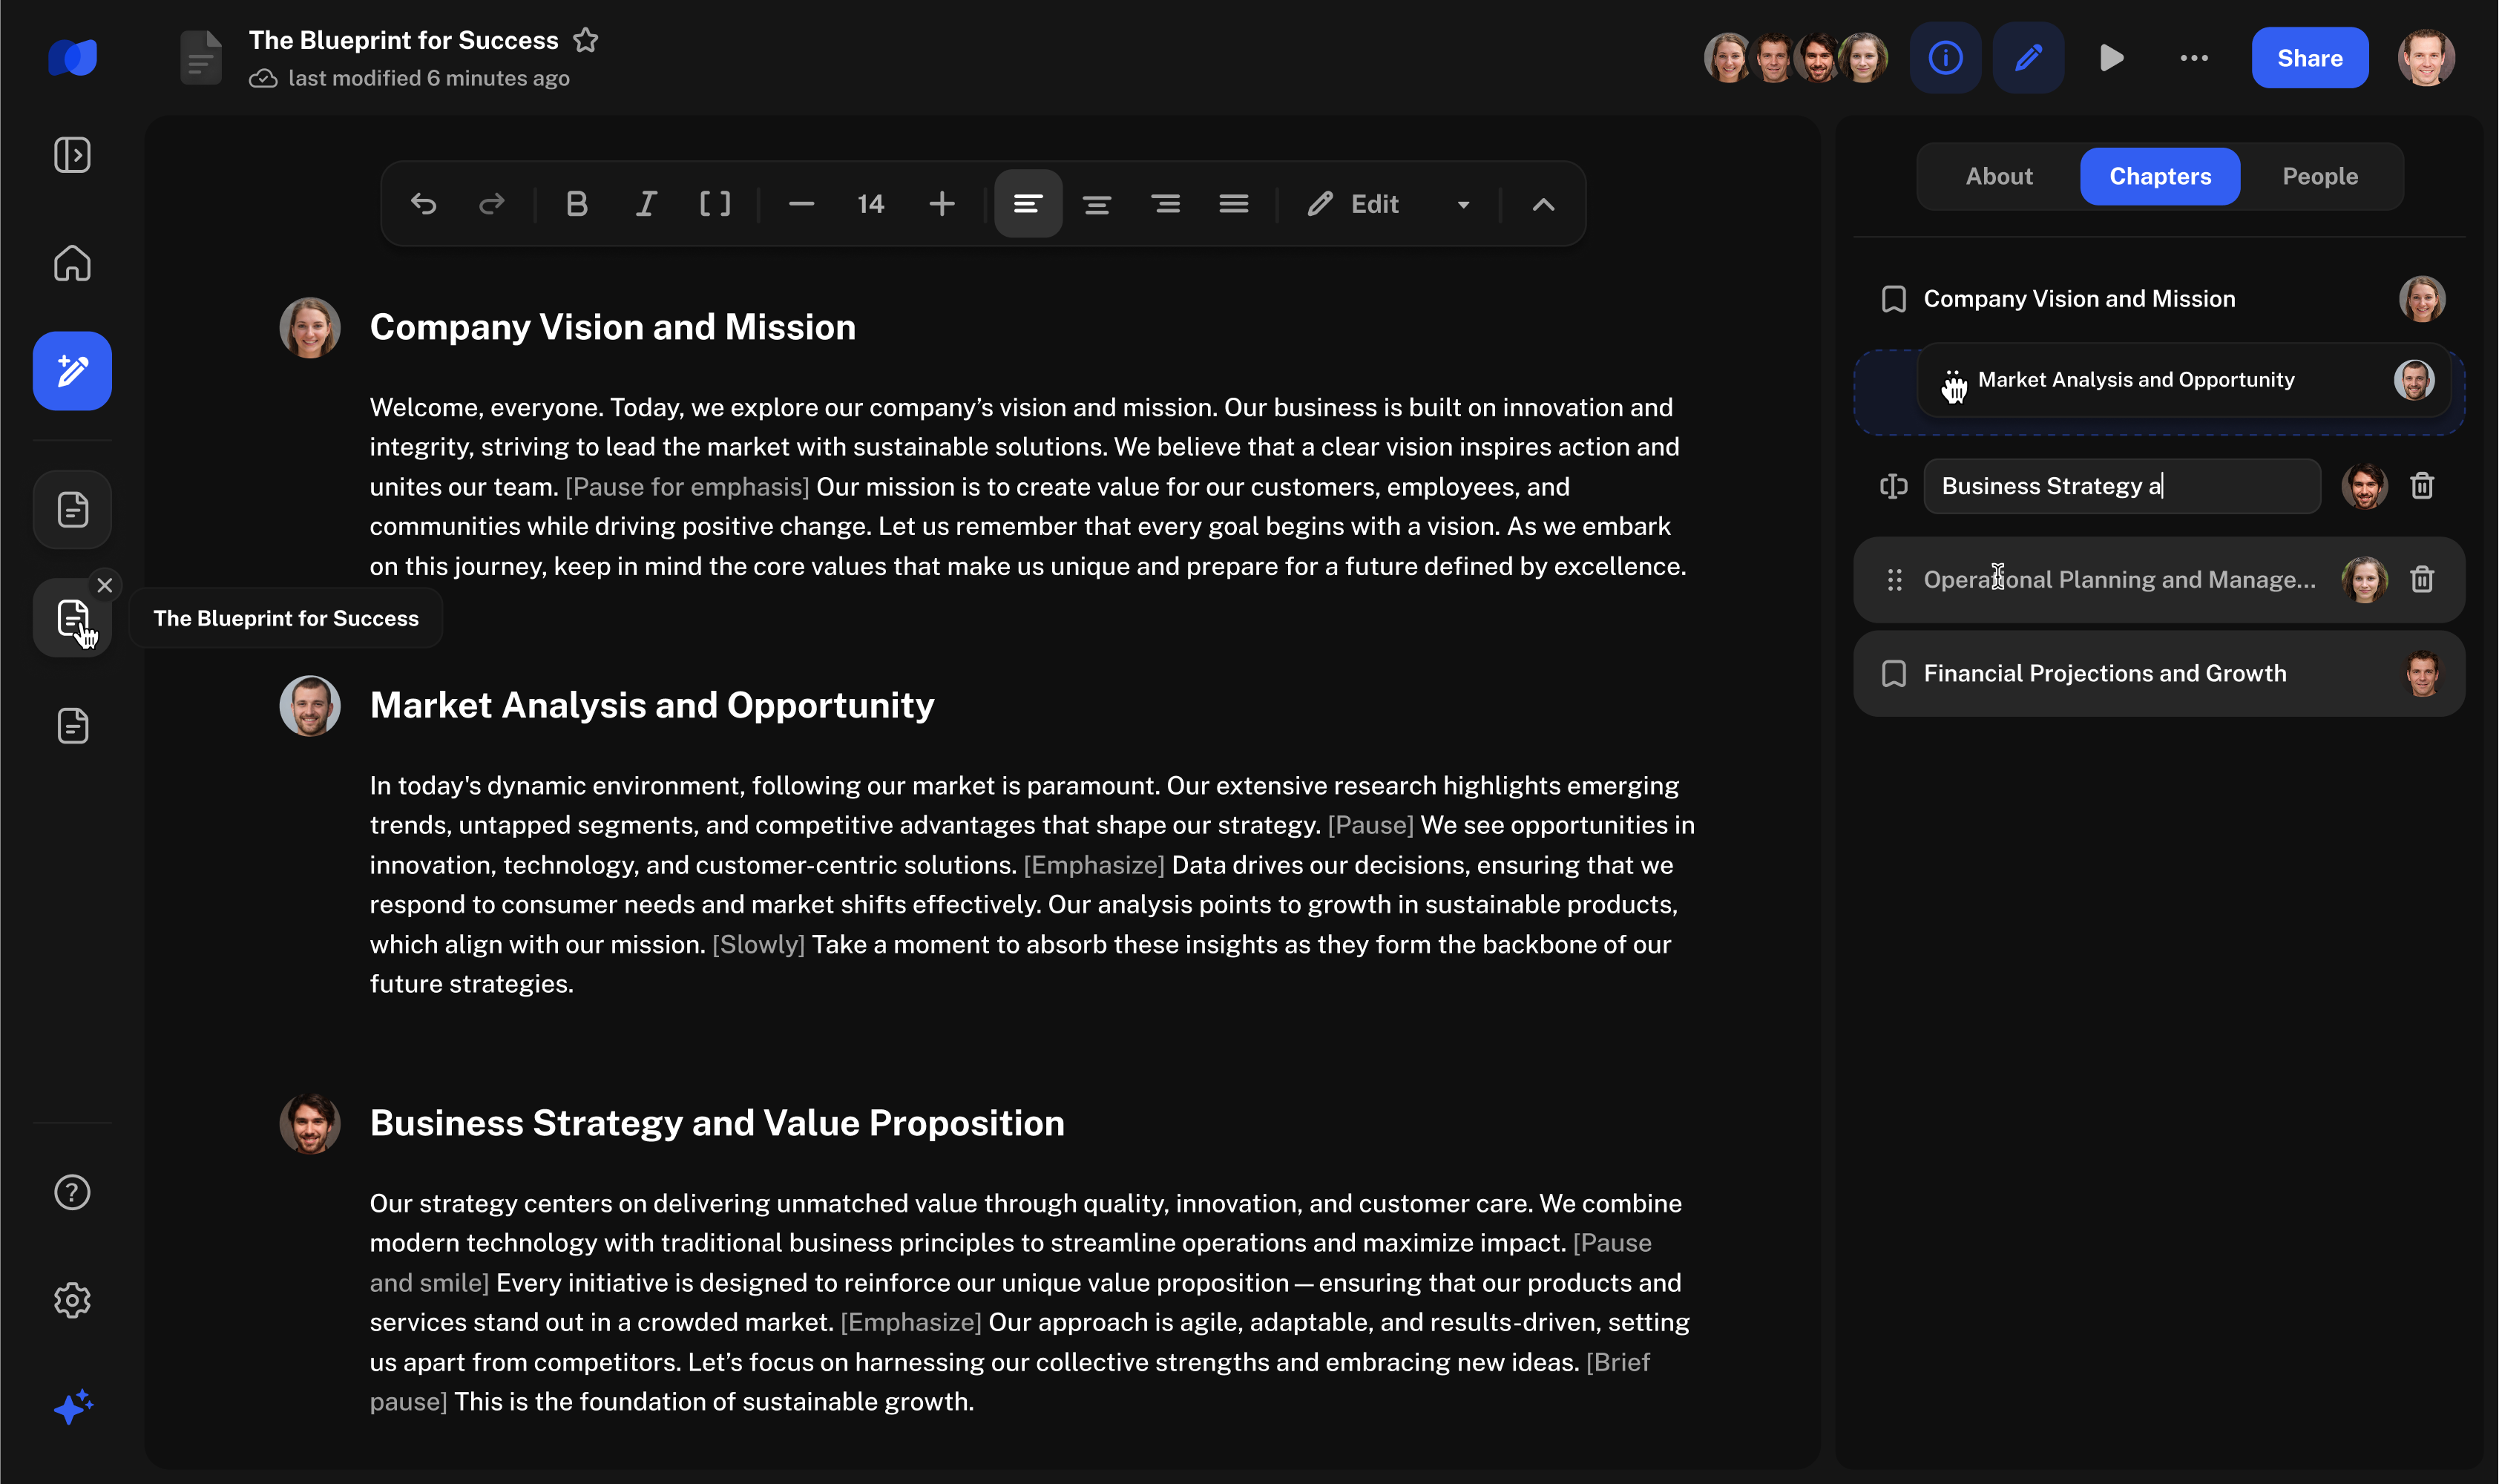The image size is (2499, 1484).
Task: Click the first collaborator avatar in header
Action: 1729,58
